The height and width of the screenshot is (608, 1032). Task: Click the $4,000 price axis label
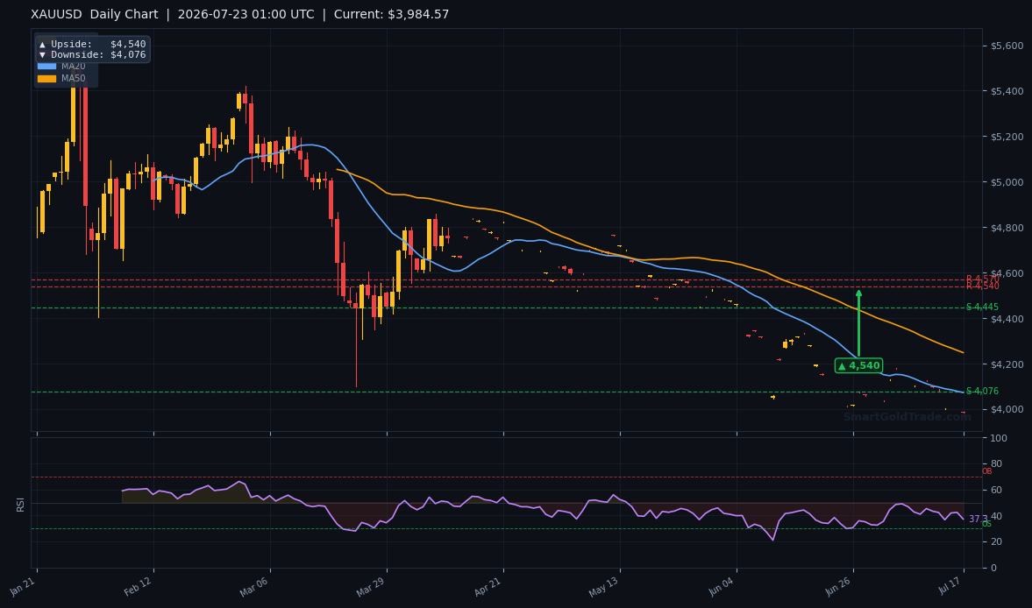tap(1007, 410)
